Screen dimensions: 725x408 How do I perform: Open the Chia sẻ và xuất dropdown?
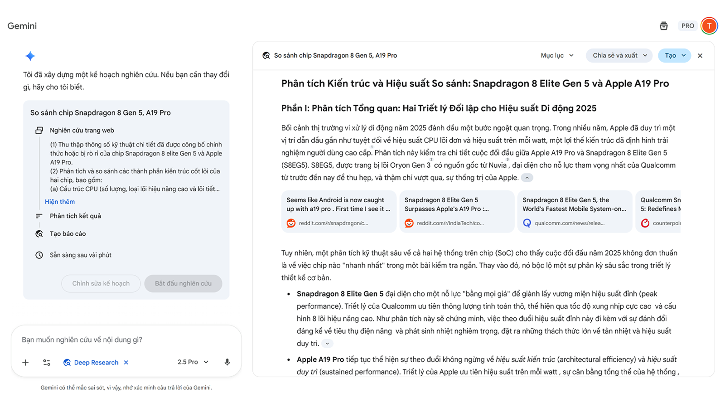619,56
